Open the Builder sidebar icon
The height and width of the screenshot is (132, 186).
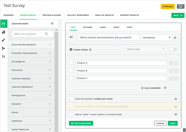[3, 32]
